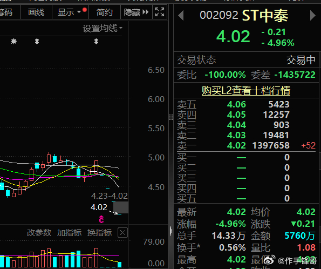Open the 设置均线 dropdown

tap(103, 29)
